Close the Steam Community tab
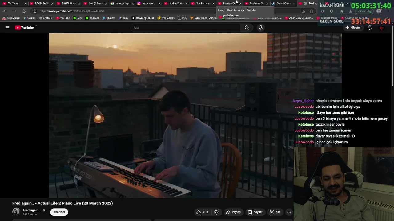Viewport: 394px width, 221px height. pos(294,3)
